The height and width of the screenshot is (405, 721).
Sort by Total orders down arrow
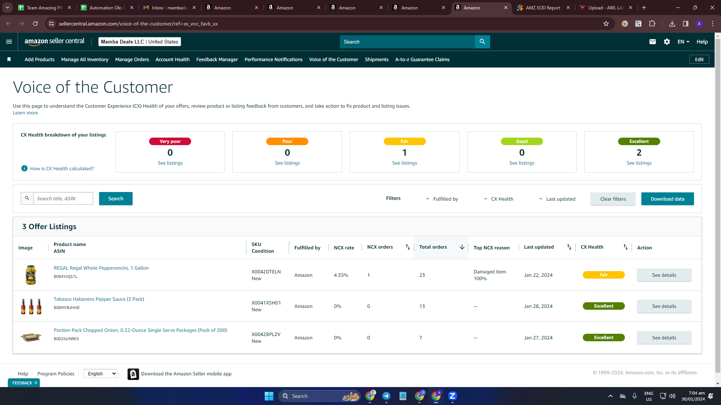pos(462,247)
